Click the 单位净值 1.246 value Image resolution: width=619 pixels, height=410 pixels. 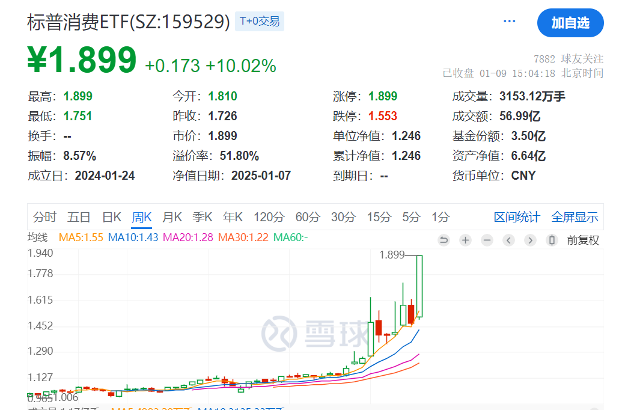click(x=406, y=136)
